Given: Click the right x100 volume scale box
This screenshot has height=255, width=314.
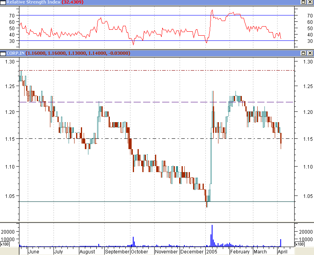Looking at the screenshot, I should point(300,244).
